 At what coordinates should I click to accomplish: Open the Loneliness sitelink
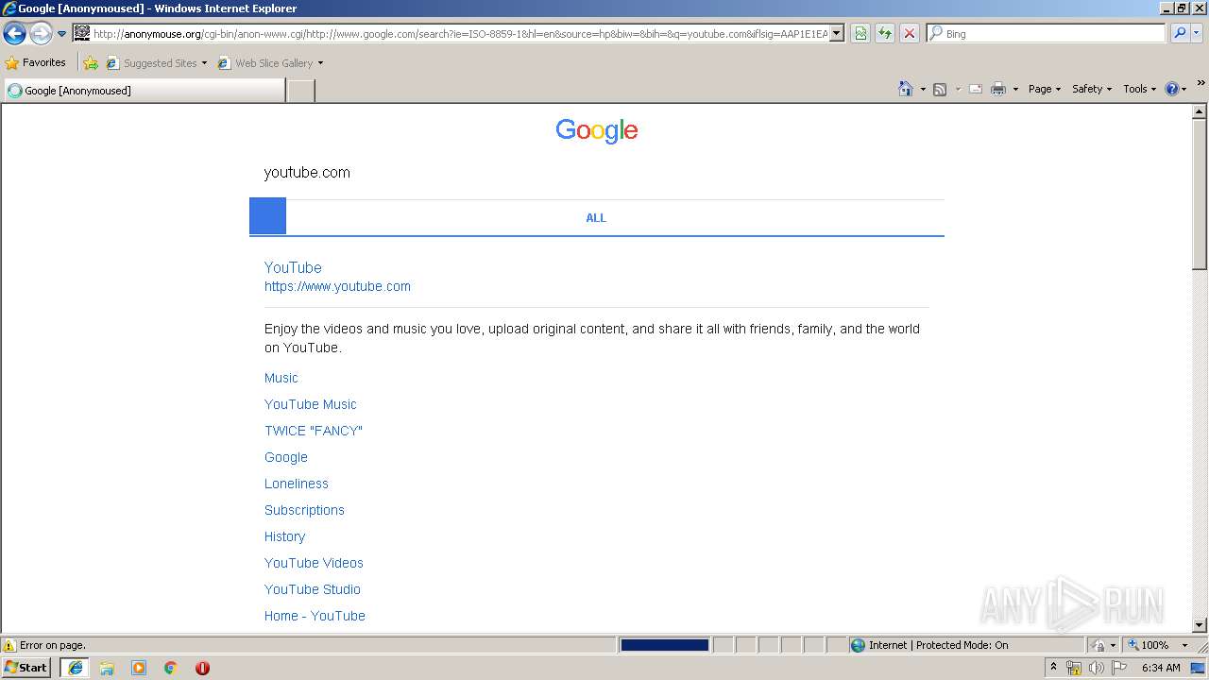pyautogui.click(x=297, y=484)
